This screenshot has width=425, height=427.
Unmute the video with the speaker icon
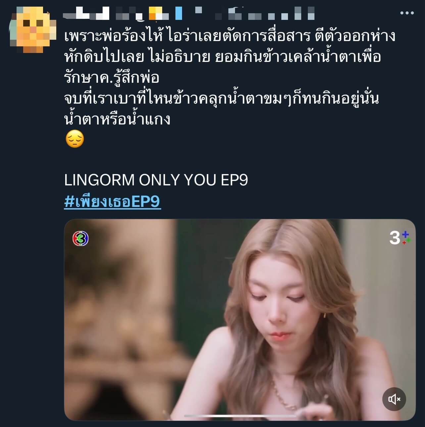coord(394,399)
